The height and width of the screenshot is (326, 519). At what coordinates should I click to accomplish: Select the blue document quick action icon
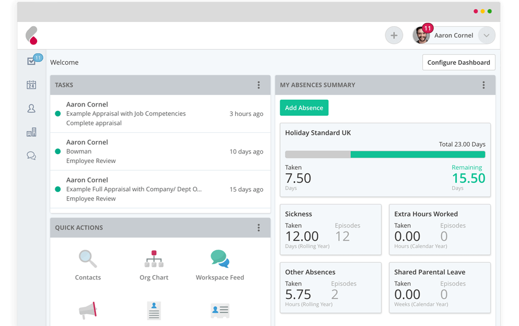(x=153, y=310)
